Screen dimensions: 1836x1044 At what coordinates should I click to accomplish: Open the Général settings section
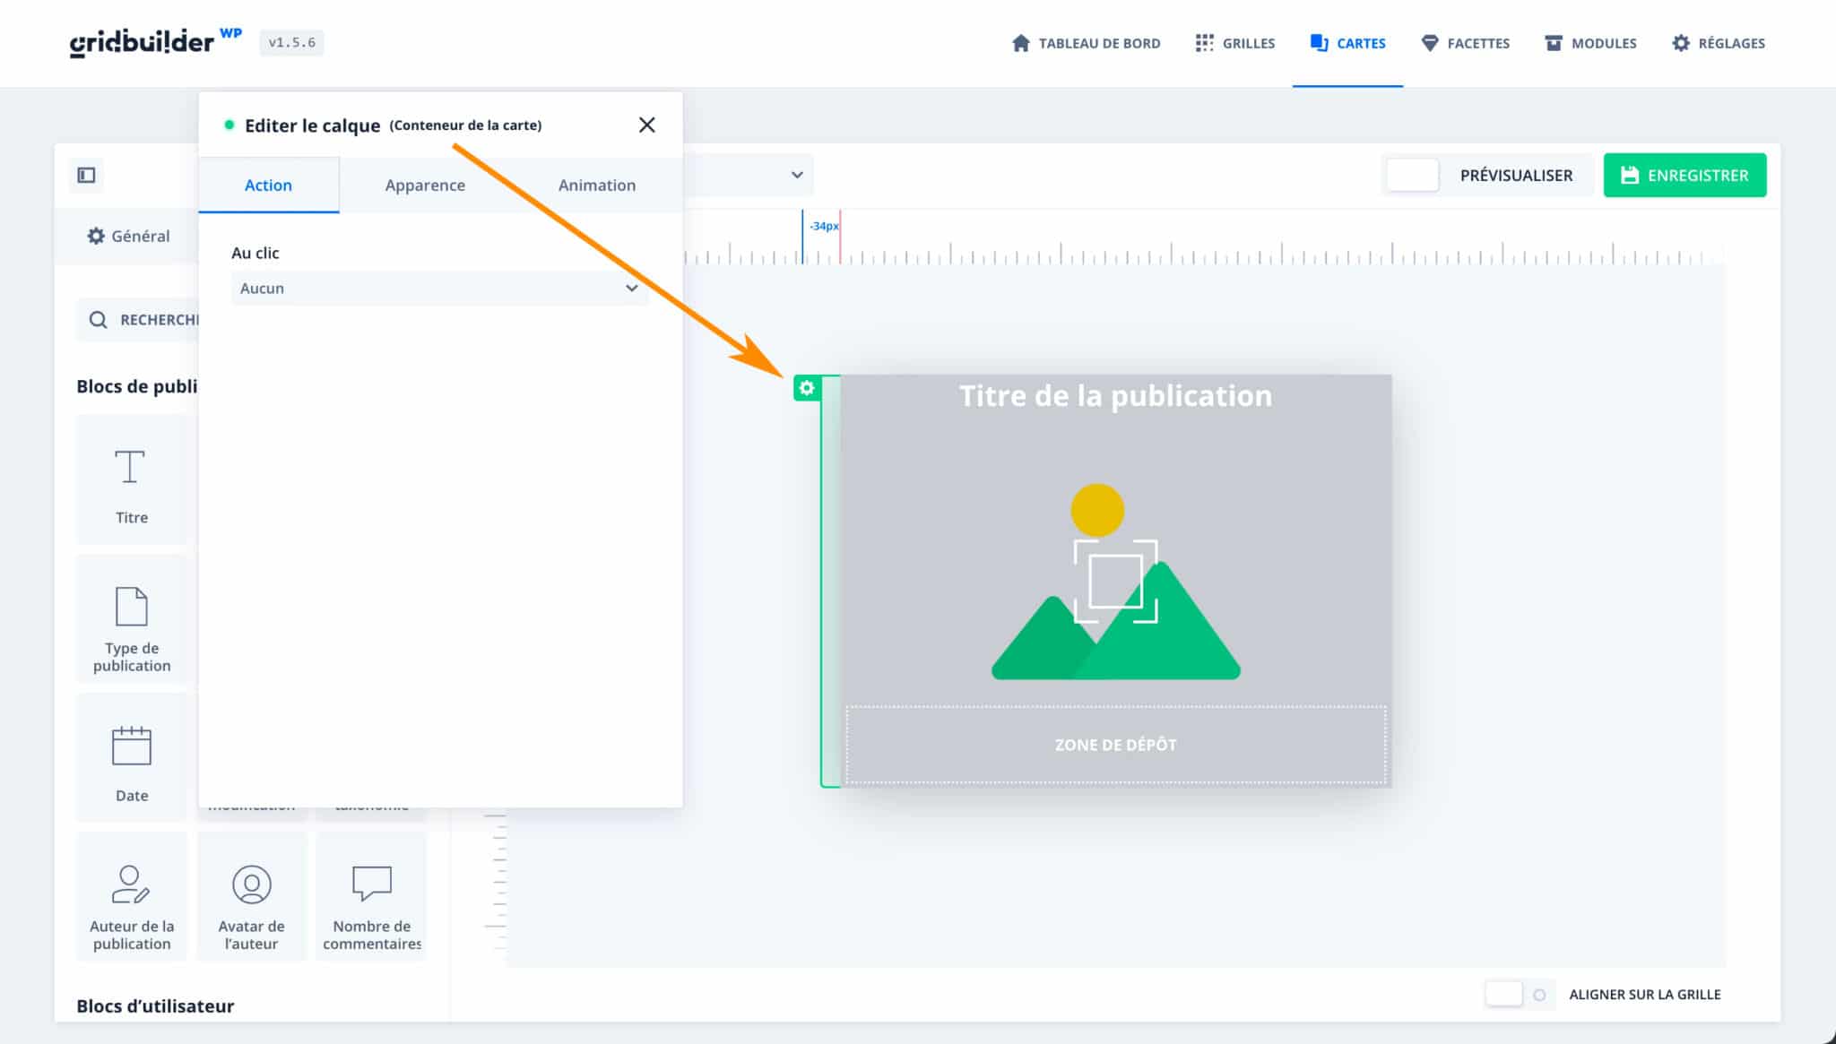click(128, 236)
